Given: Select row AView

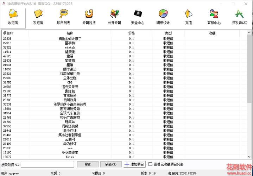Looking at the screenshot, I should (124, 157).
